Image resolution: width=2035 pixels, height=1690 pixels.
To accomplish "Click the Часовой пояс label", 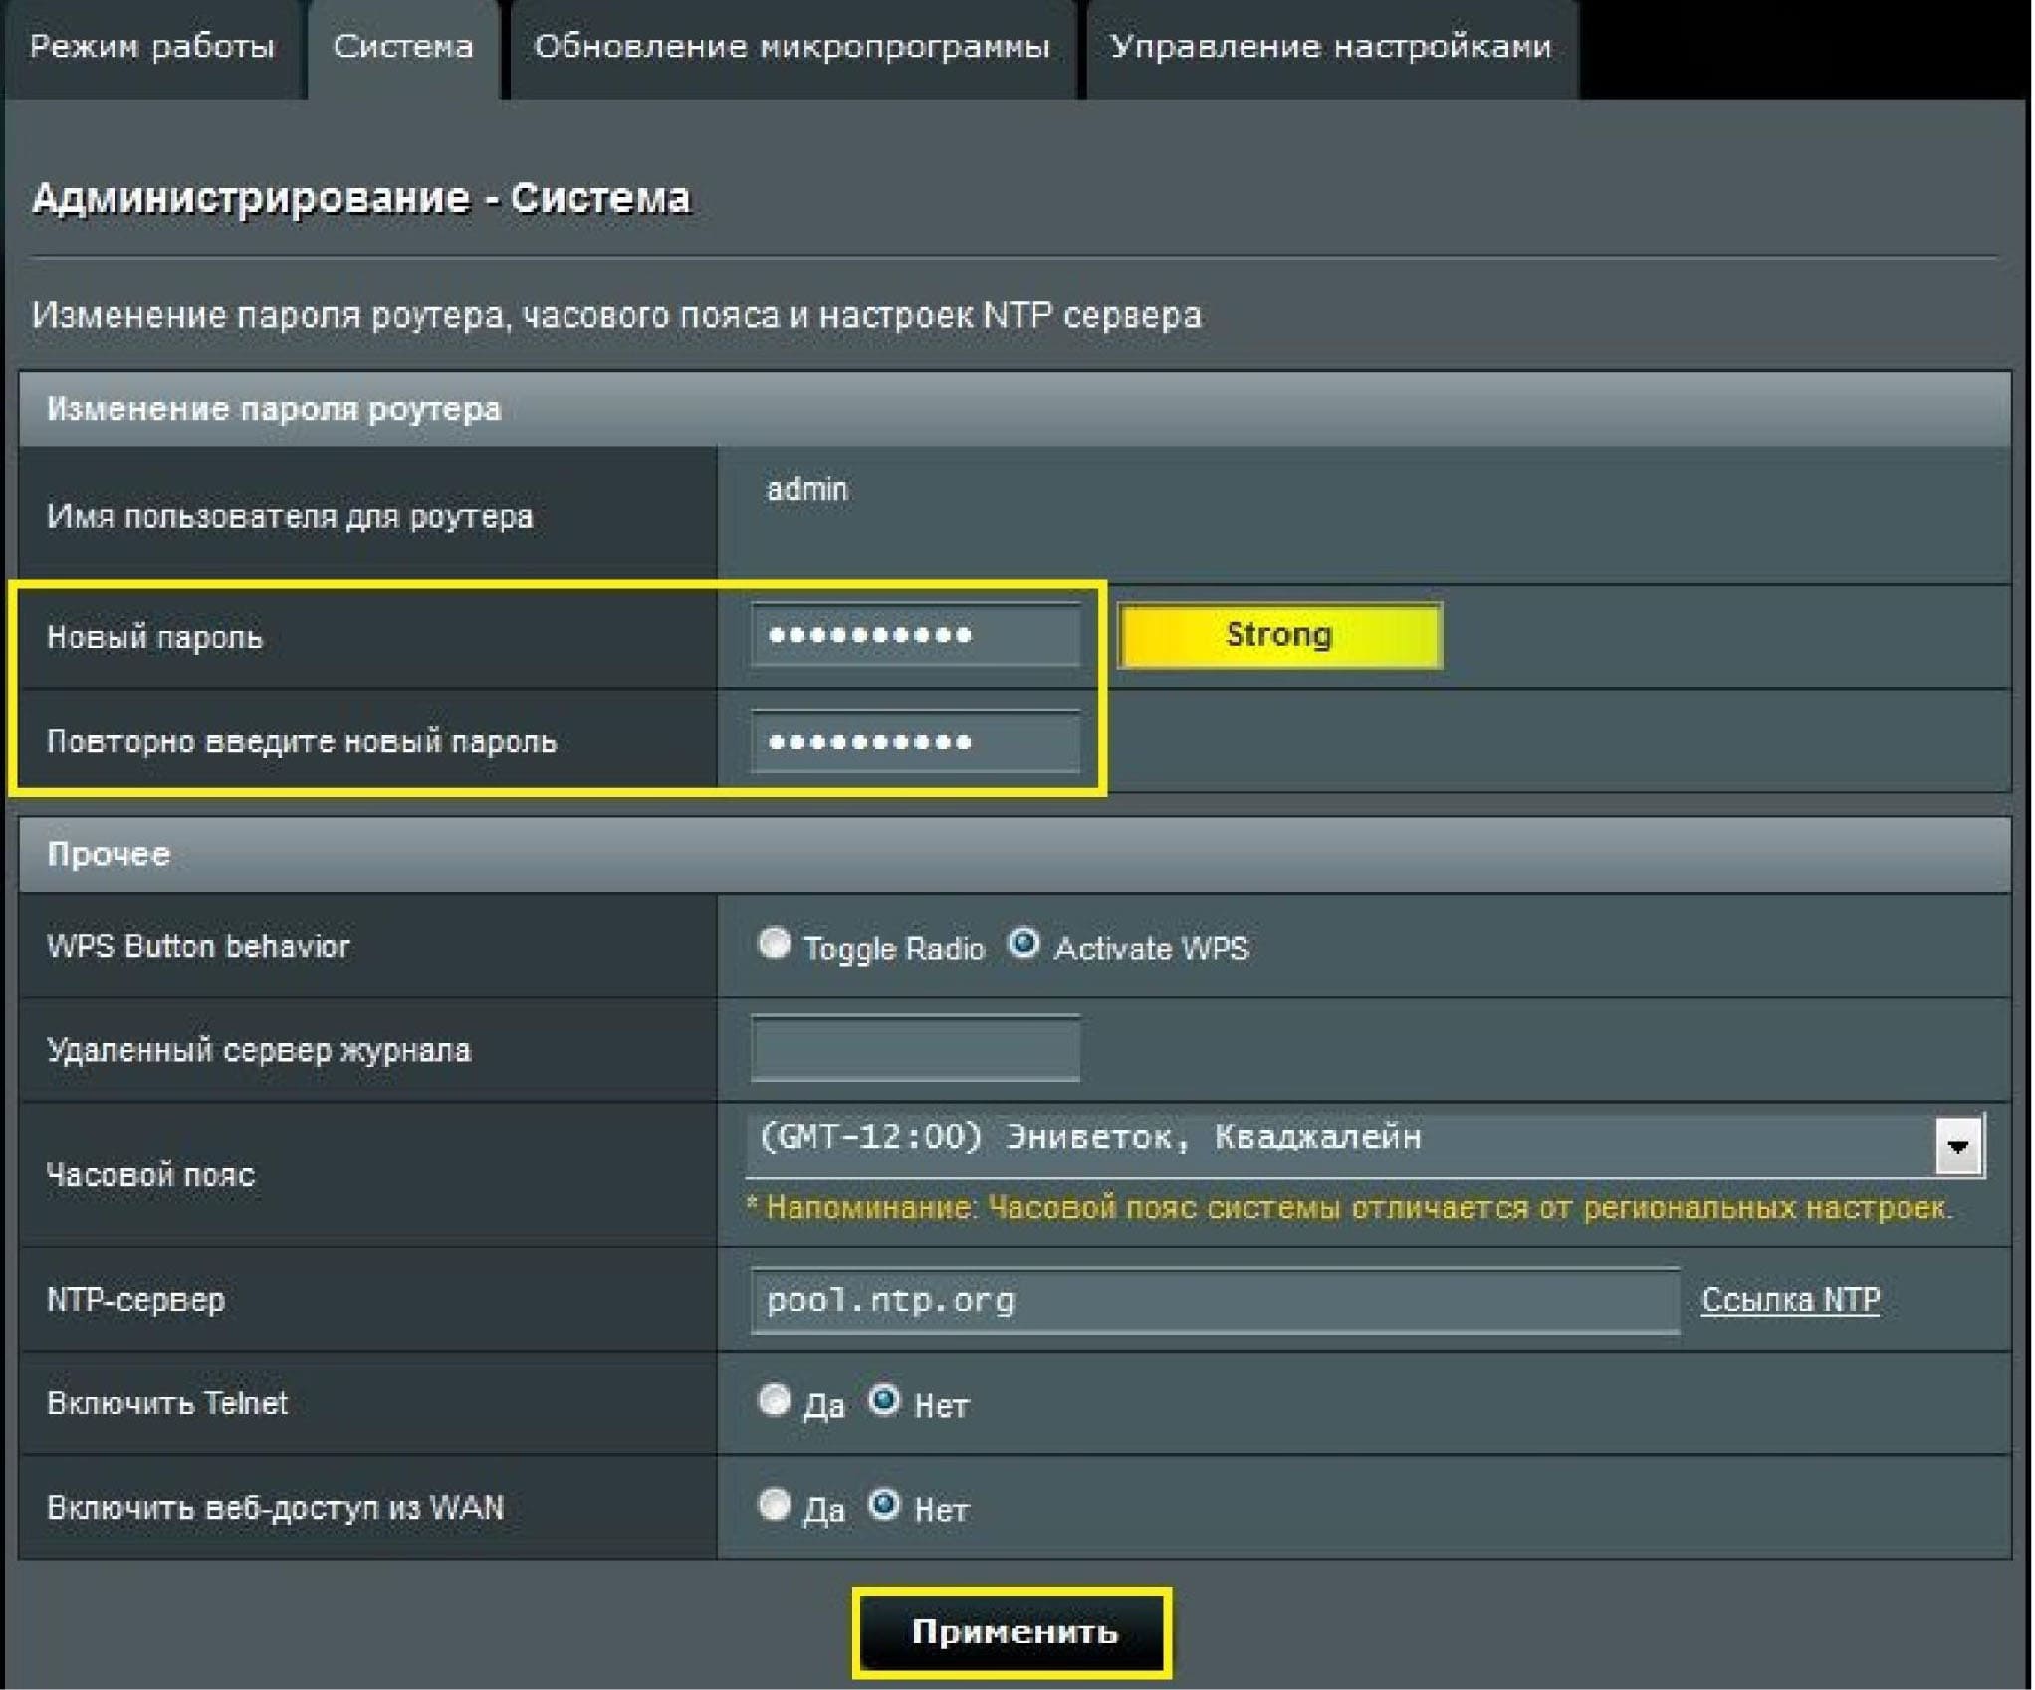I will pyautogui.click(x=151, y=1175).
